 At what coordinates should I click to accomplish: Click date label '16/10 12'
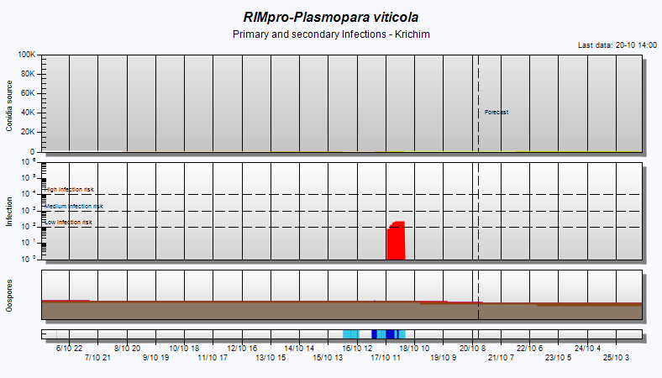coord(357,349)
